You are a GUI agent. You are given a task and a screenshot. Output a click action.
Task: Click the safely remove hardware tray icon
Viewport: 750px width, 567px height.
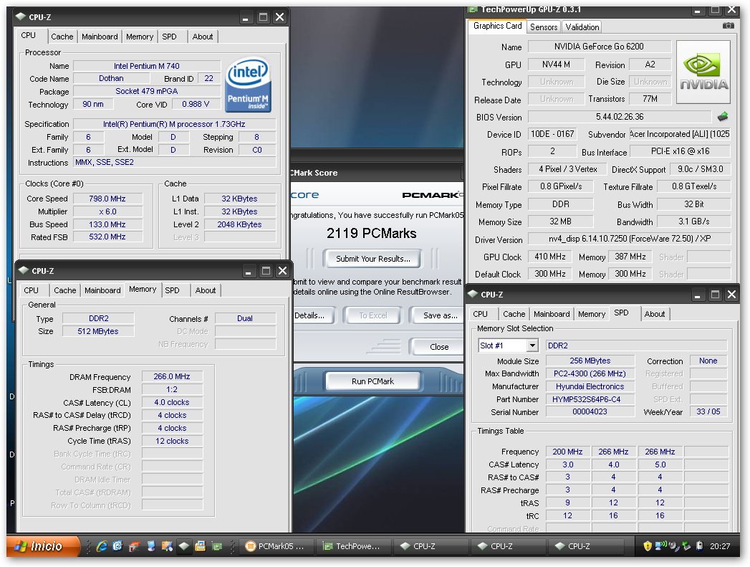[x=686, y=546]
